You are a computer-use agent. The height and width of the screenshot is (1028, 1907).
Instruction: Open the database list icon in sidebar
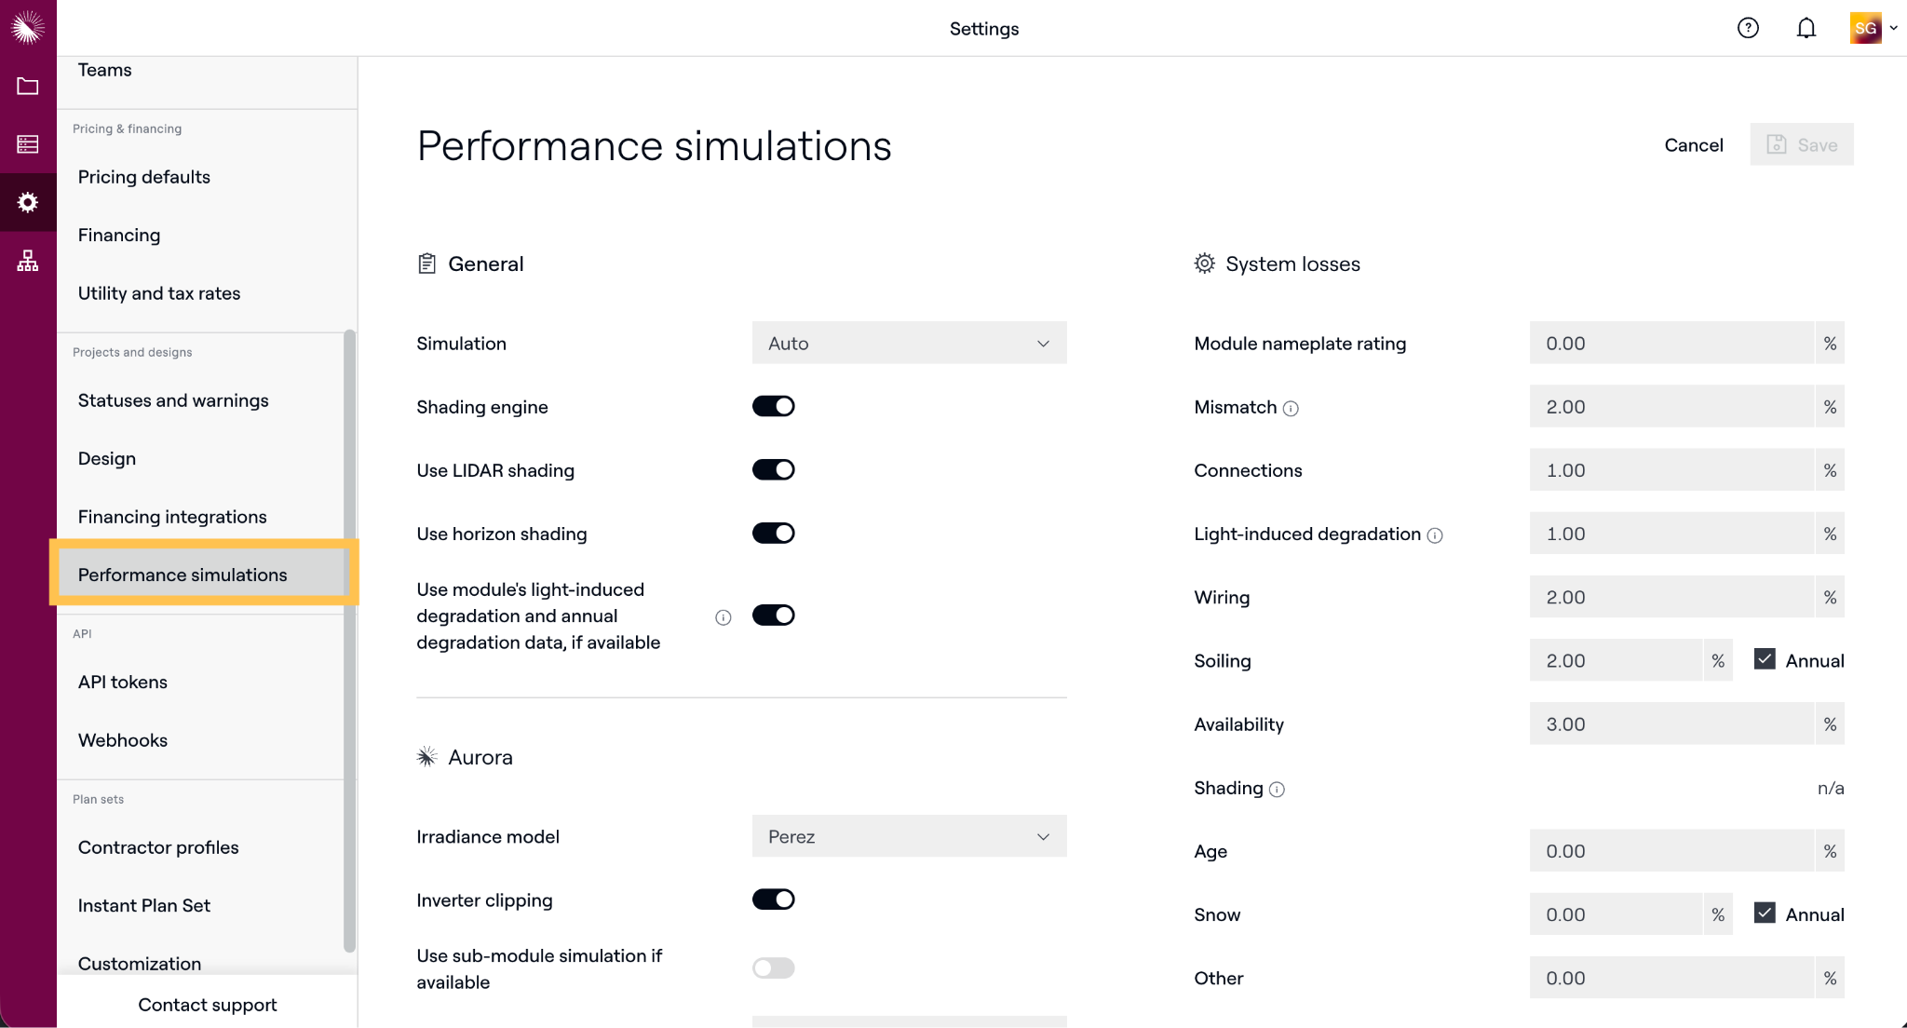28,144
